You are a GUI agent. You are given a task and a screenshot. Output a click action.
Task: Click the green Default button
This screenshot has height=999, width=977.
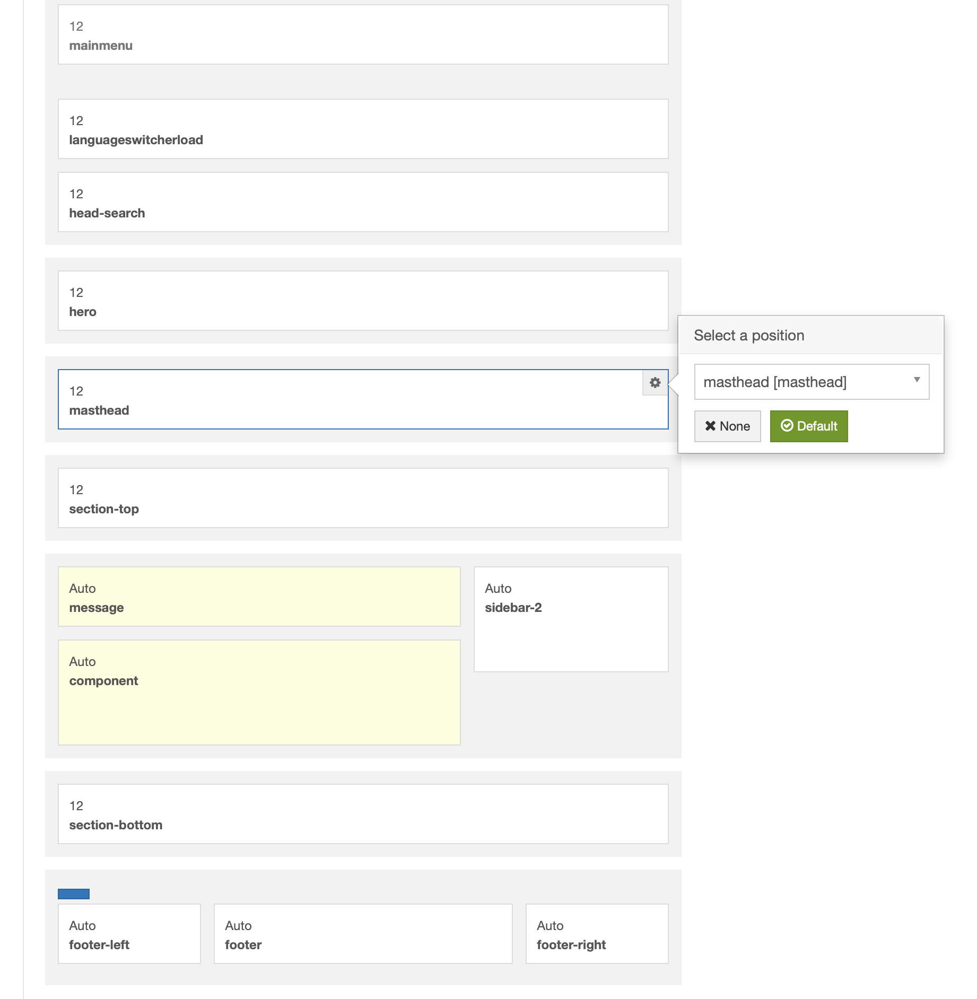[808, 426]
